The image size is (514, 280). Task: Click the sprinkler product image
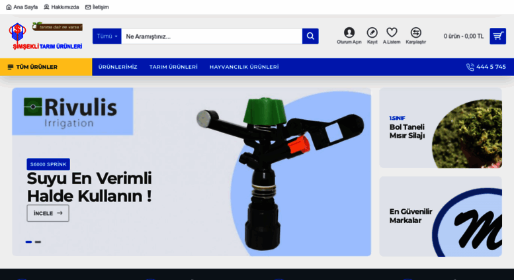(280, 173)
